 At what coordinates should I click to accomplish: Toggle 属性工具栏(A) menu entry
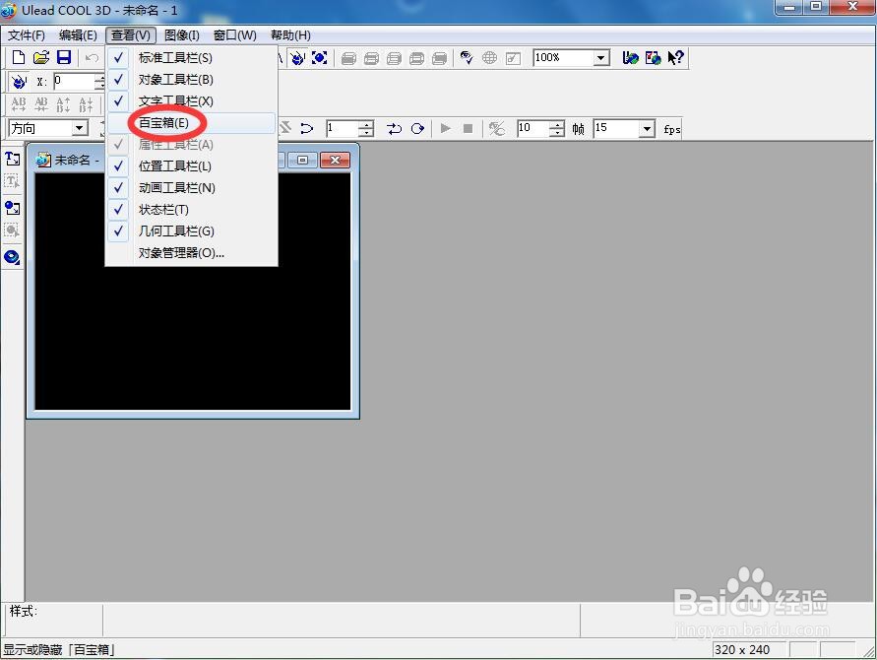191,145
